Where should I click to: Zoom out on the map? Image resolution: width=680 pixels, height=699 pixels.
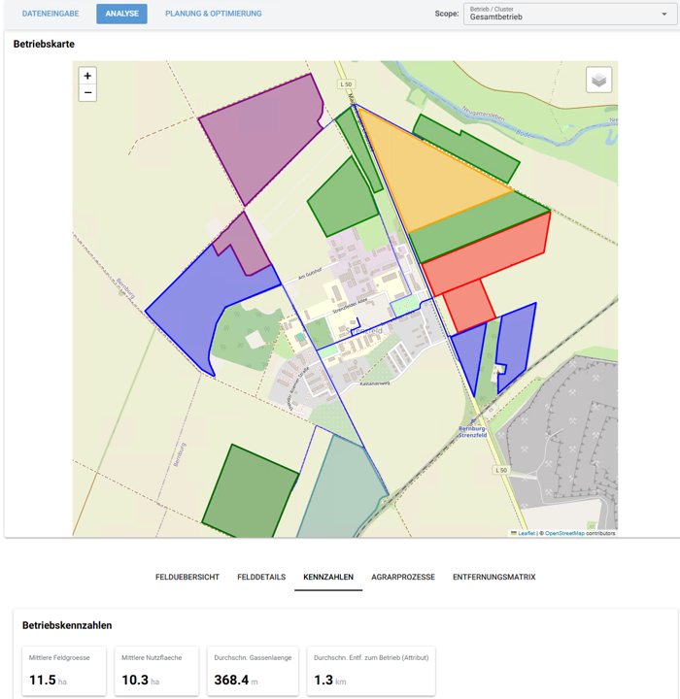(87, 93)
